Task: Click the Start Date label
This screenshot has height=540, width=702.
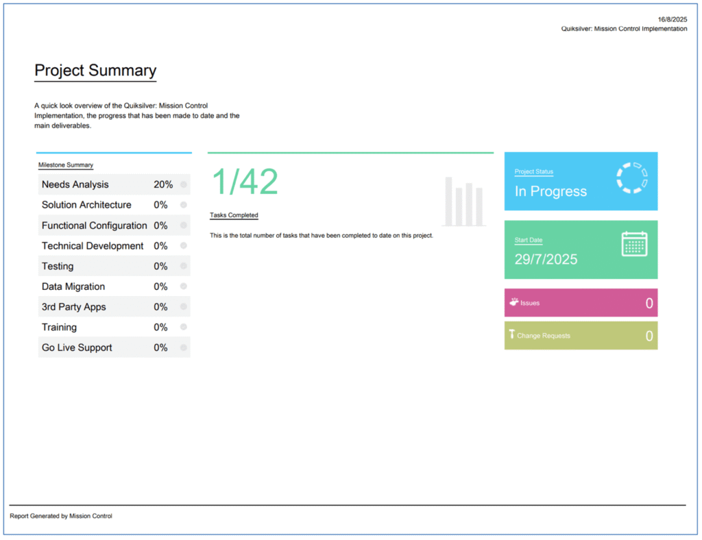Action: 529,241
